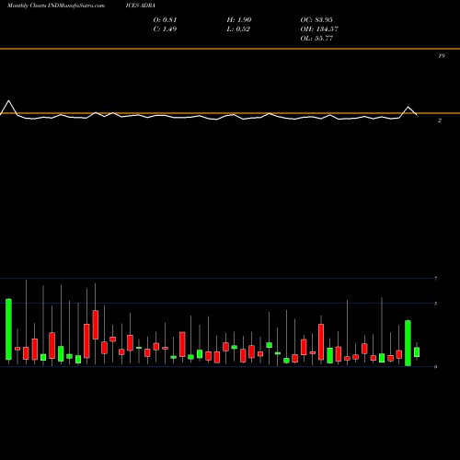Click the tall green candle at the far left

coord(8,329)
